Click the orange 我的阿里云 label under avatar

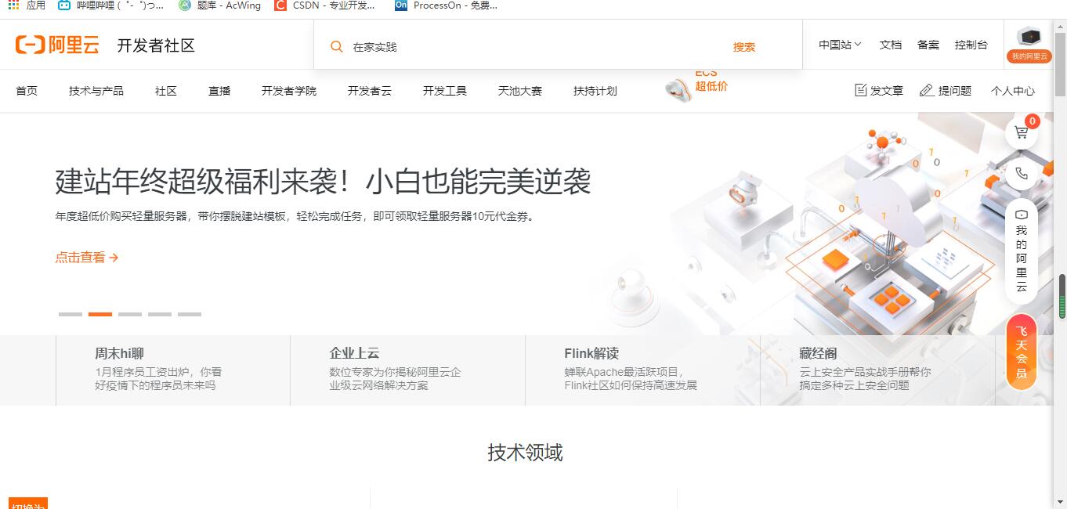(x=1029, y=56)
